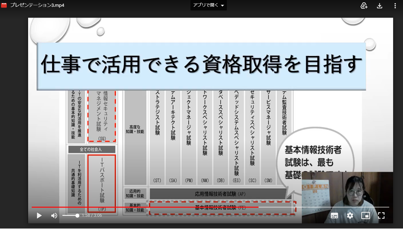The image size is (403, 234).
Task: Click the 応用情報技術者試験 (AP) bar
Action: click(220, 194)
